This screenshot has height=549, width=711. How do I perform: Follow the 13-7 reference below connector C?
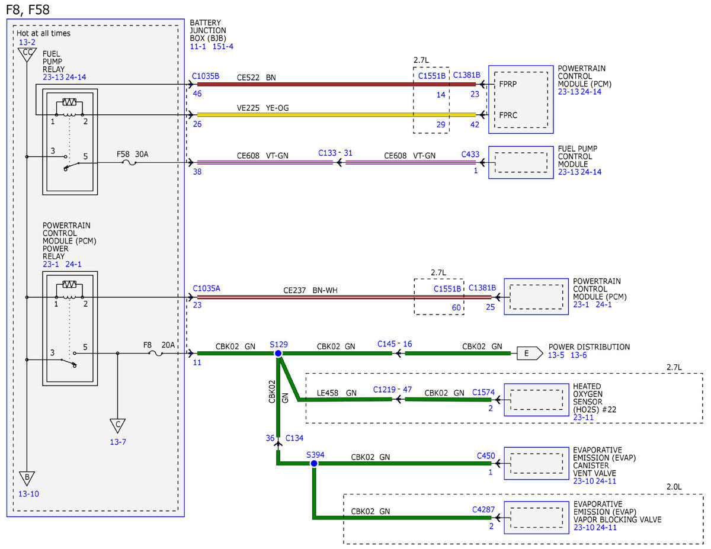(118, 442)
